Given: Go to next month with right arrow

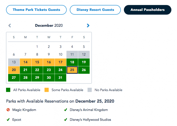Looking at the screenshot, I should pyautogui.click(x=88, y=25).
